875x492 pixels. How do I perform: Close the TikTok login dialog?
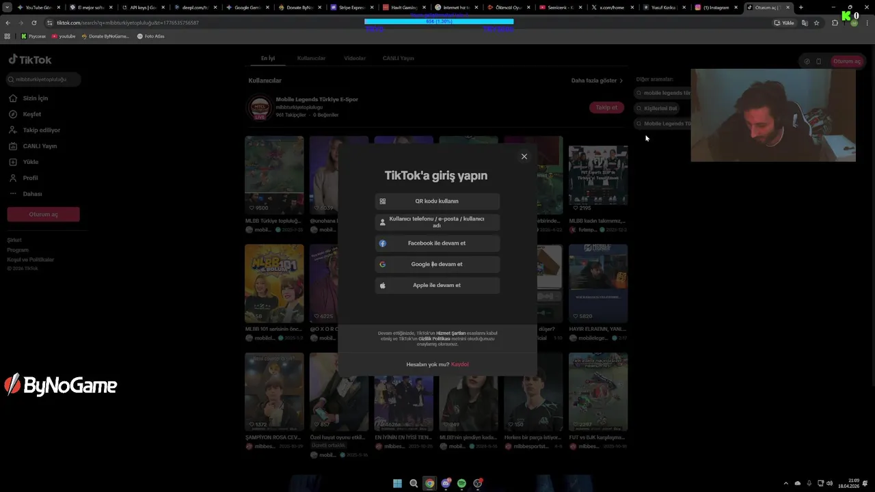[524, 156]
